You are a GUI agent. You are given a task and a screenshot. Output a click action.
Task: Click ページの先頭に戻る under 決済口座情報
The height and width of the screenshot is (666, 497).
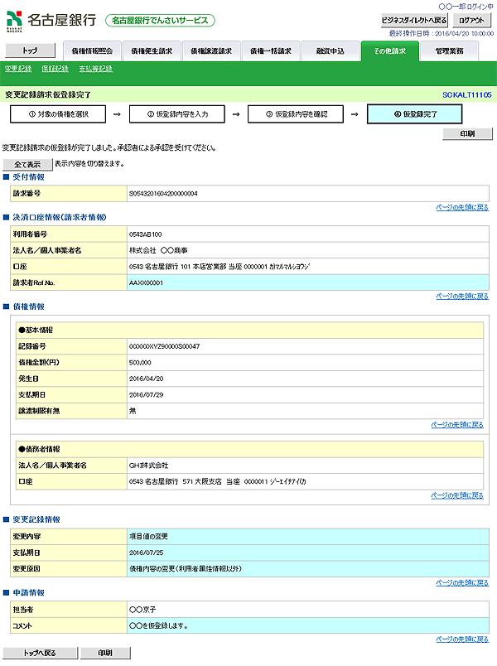(462, 297)
